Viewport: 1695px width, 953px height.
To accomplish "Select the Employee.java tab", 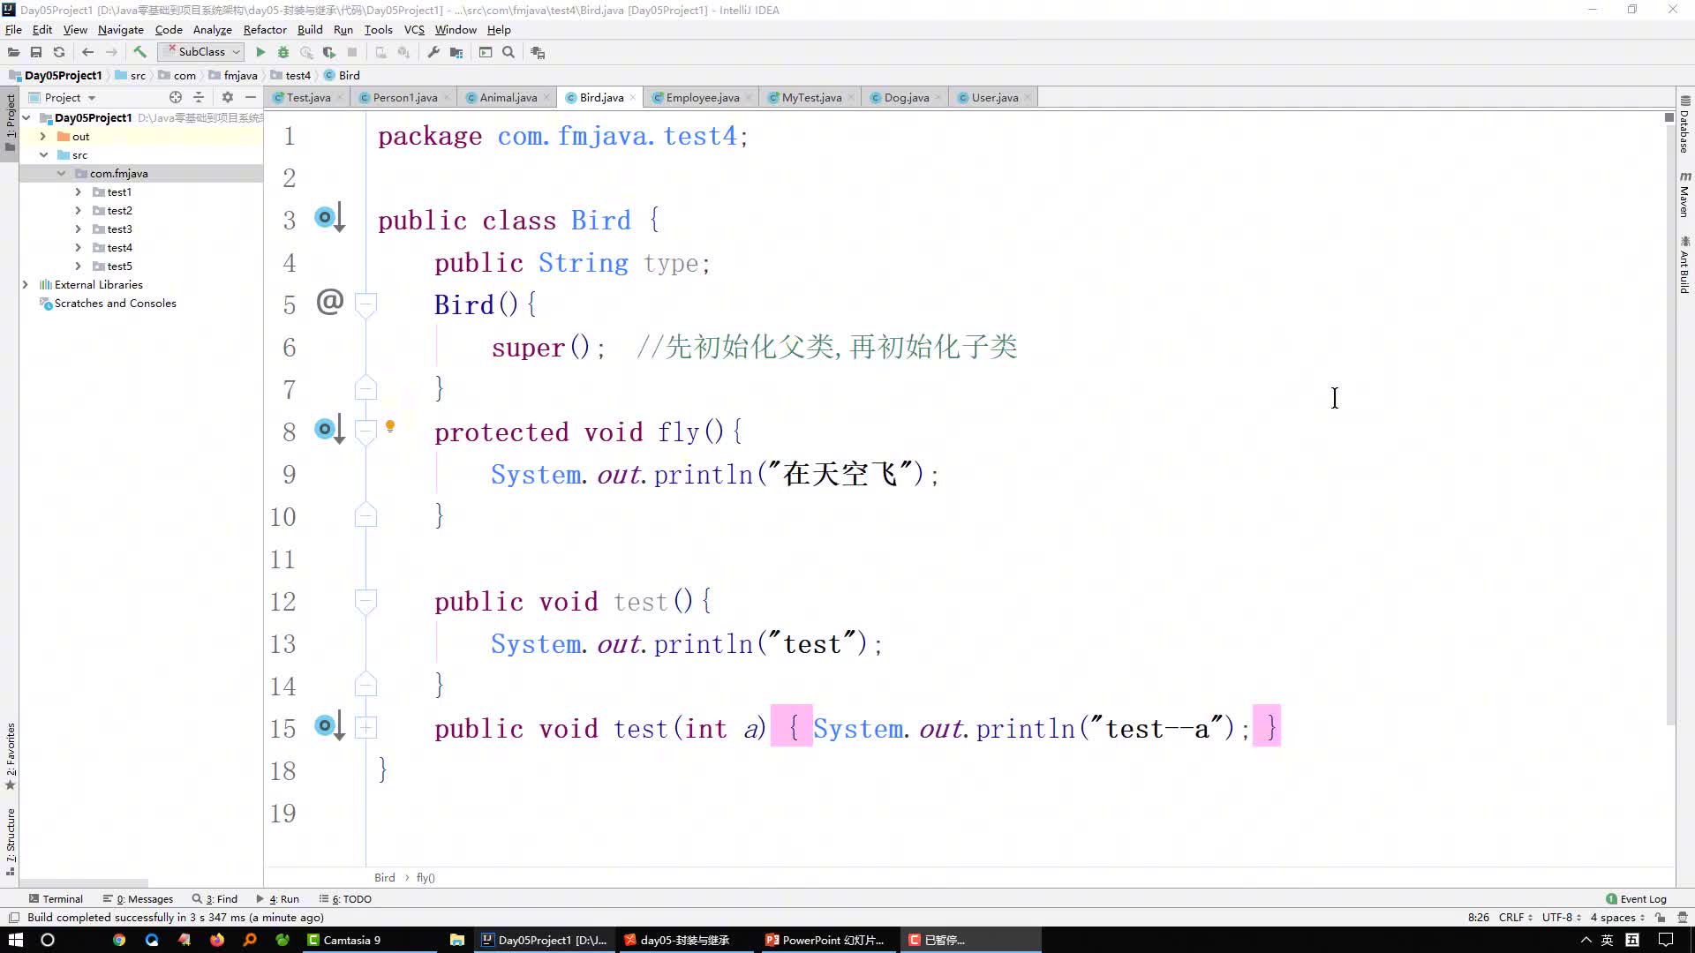I will pos(701,96).
